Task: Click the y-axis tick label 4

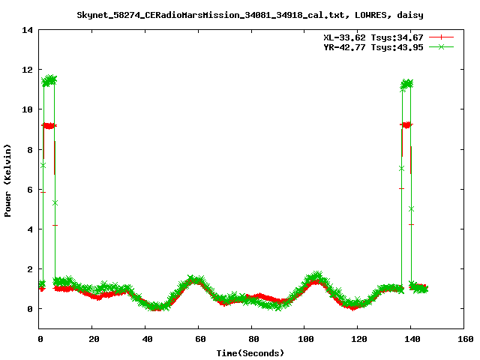Action: coord(30,229)
